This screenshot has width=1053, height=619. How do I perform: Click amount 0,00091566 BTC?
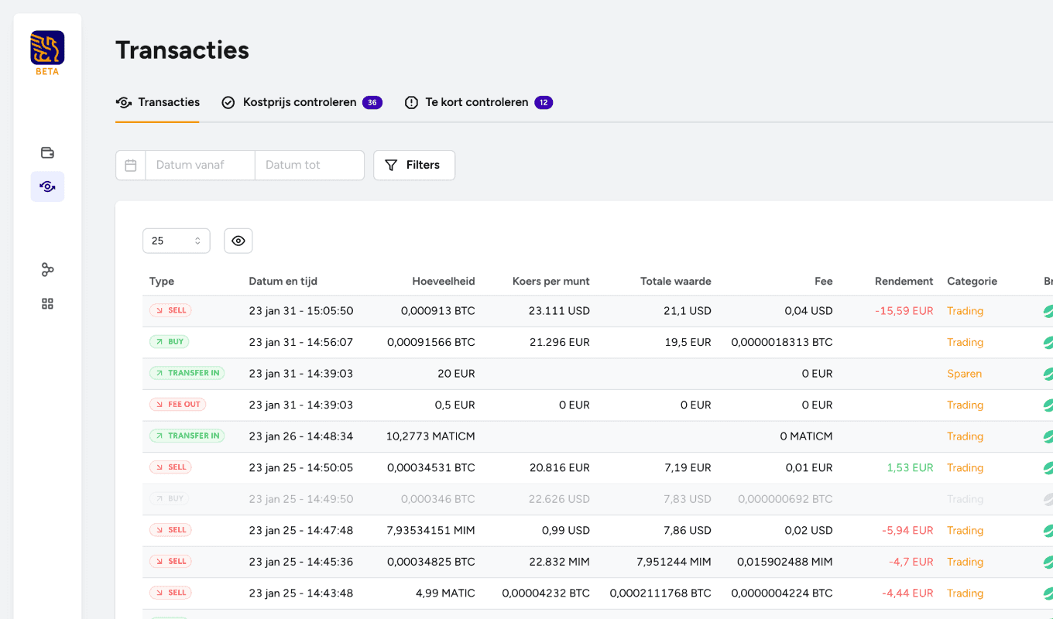431,342
